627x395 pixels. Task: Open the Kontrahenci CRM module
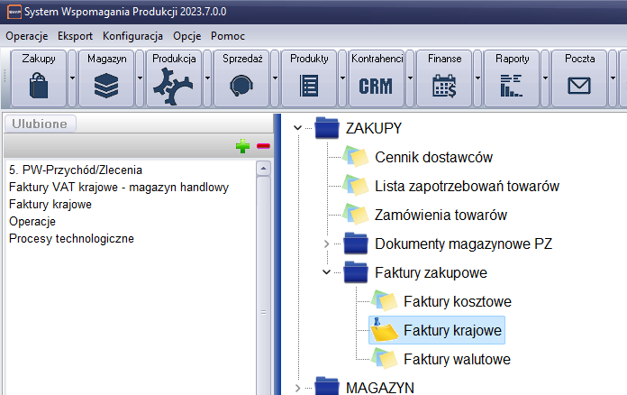pyautogui.click(x=377, y=87)
